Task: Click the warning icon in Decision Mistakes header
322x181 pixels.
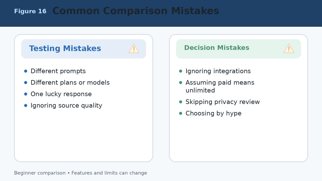Action: (x=289, y=48)
